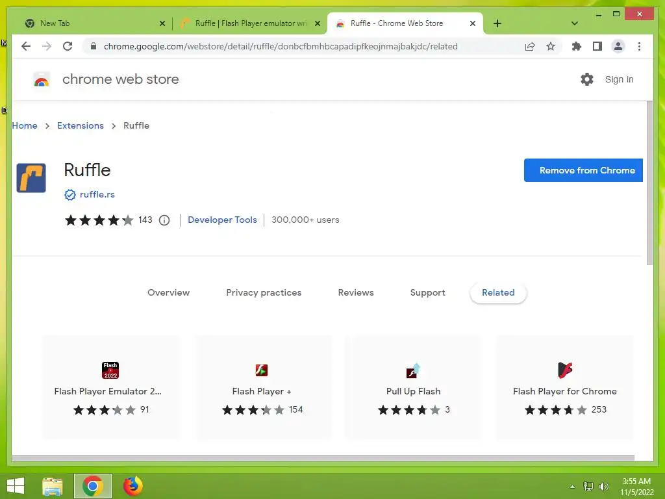Click the padlock site info icon

(x=94, y=46)
